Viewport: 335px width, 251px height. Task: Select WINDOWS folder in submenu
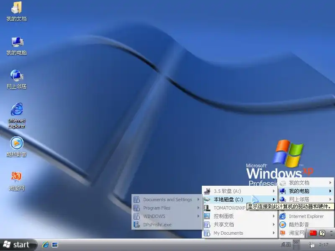point(167,216)
